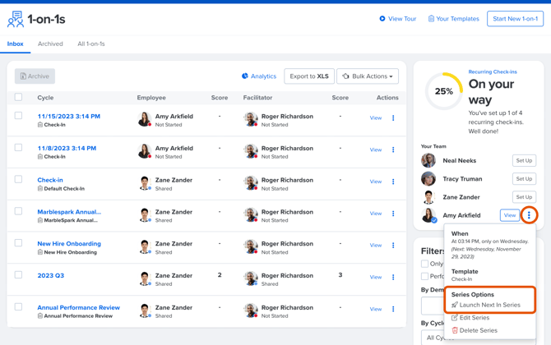Screen dimensions: 551x345
Task: Click Set Up for Tracy Truman
Action: tap(523, 179)
